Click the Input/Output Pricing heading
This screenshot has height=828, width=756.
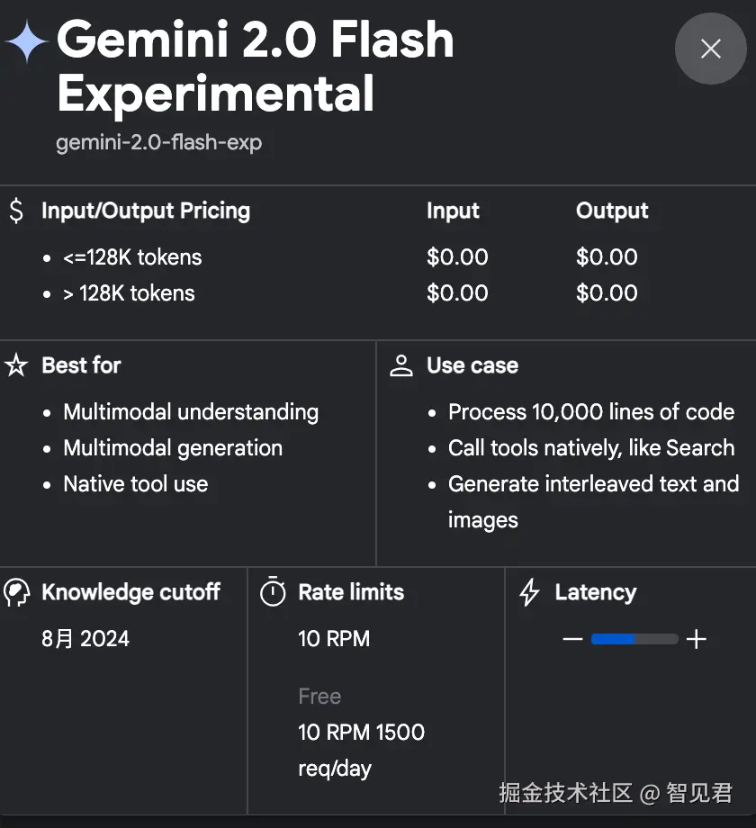146,211
